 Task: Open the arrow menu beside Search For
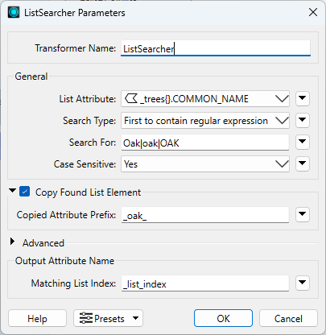coord(303,142)
